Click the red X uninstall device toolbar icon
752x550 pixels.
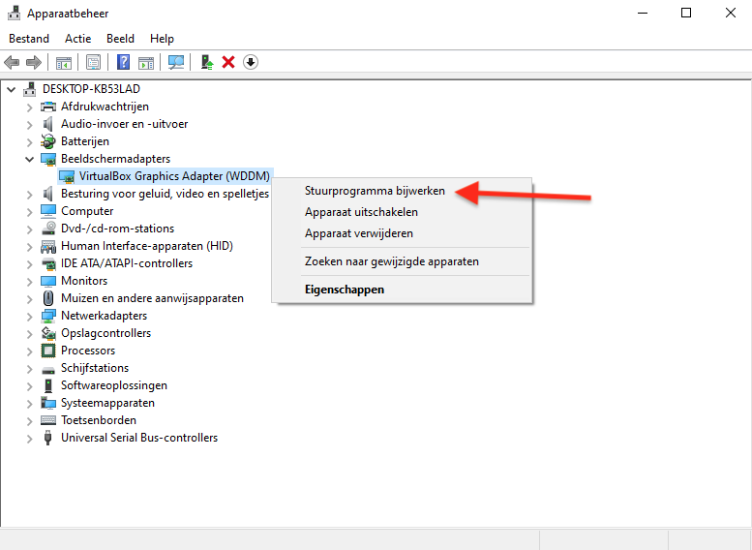point(228,62)
